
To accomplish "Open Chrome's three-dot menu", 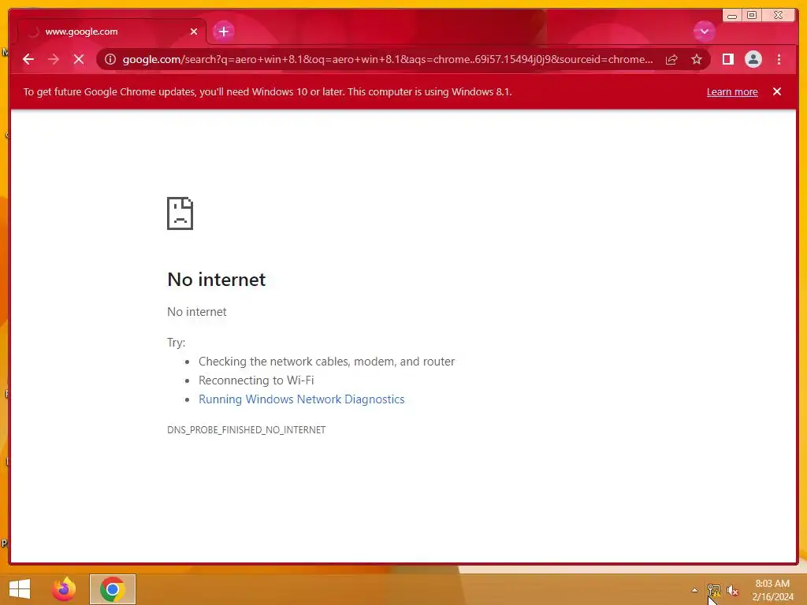I will pos(779,59).
